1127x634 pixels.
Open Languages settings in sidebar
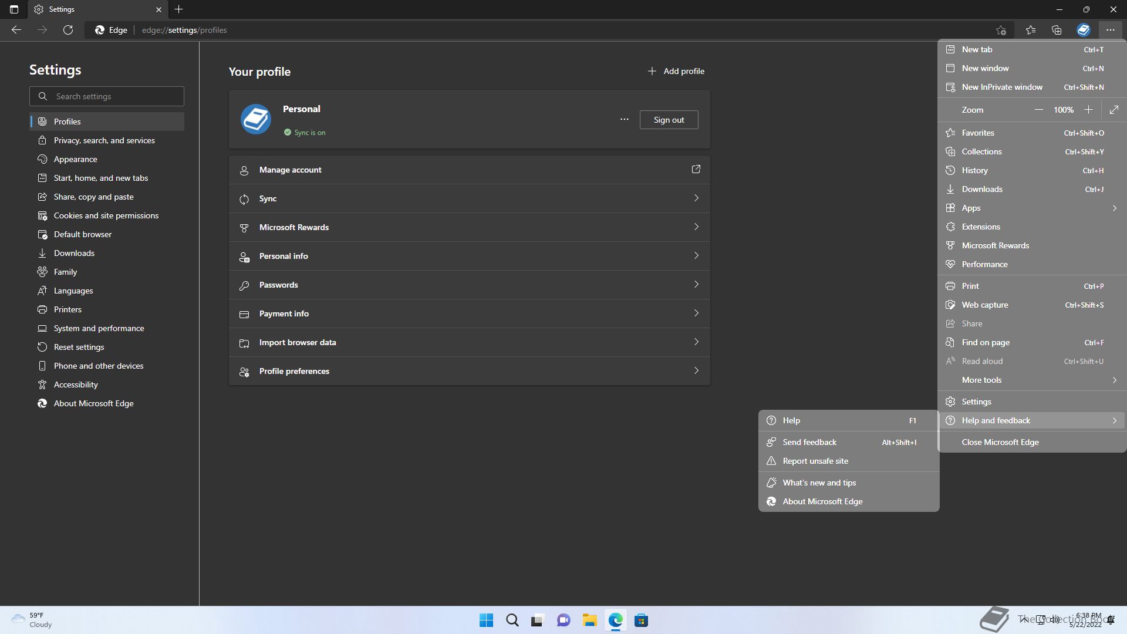click(107, 291)
